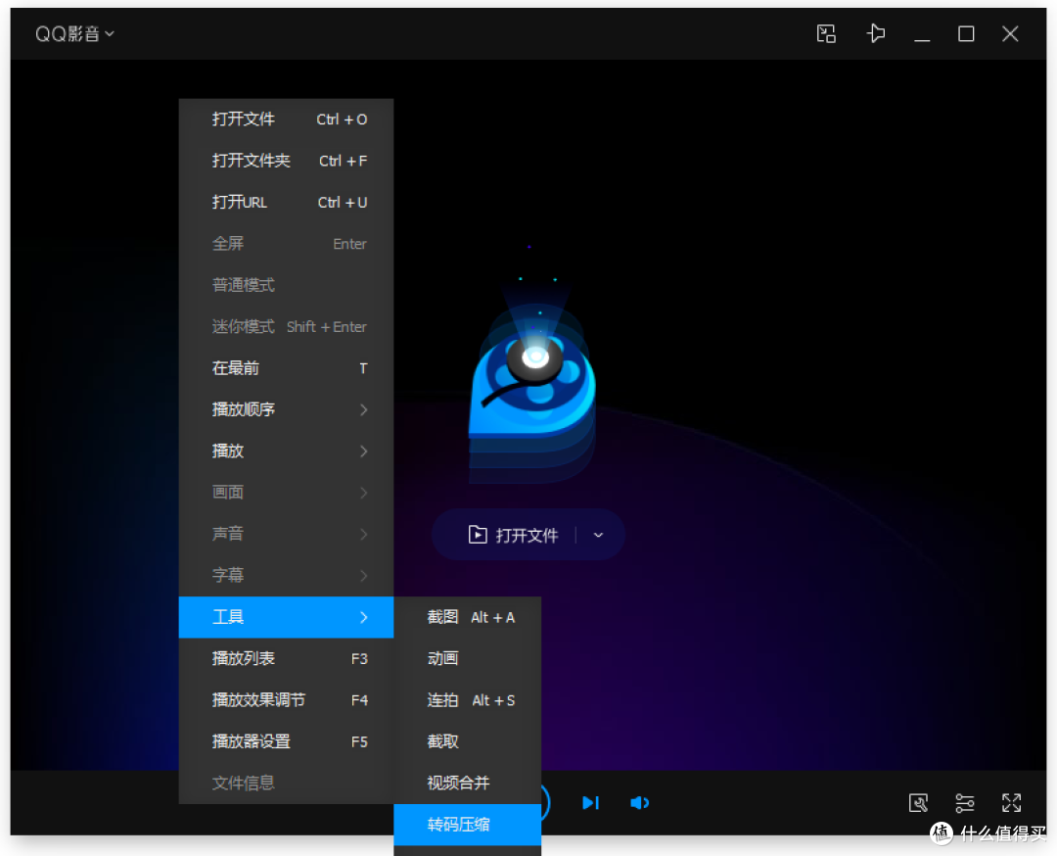Open the toolbox icon in bottom bar
The height and width of the screenshot is (856, 1057).
pyautogui.click(x=918, y=803)
